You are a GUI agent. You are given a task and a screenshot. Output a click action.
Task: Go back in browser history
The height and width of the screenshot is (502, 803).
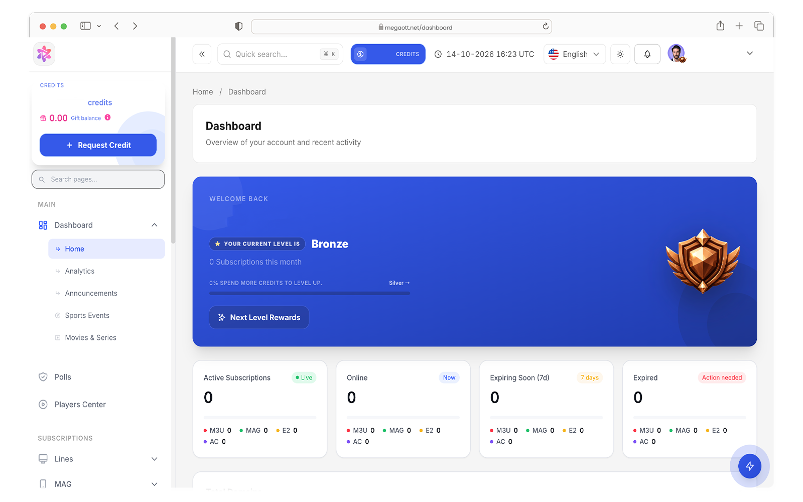click(116, 26)
